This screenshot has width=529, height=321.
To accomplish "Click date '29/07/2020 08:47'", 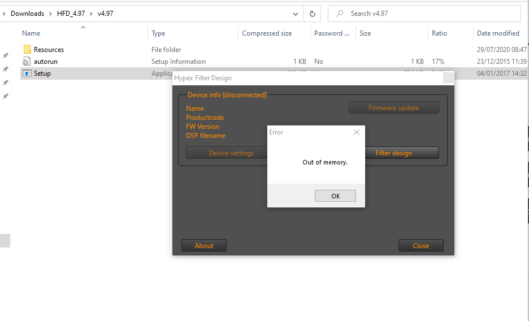I will (502, 50).
